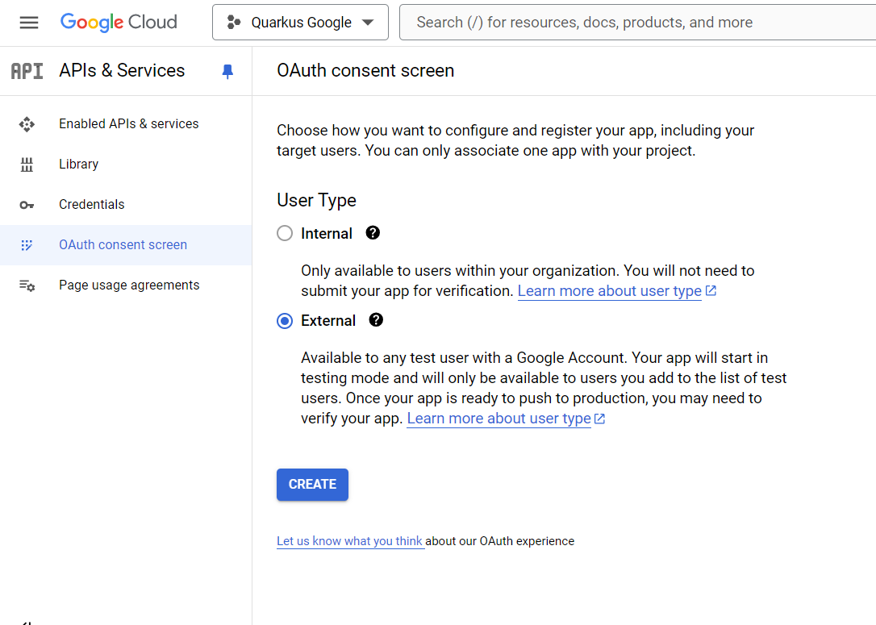Click the project dropdown arrow
The image size is (876, 625).
click(x=368, y=23)
